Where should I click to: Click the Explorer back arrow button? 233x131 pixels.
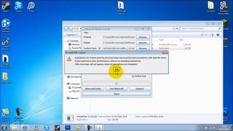click(x=66, y=28)
